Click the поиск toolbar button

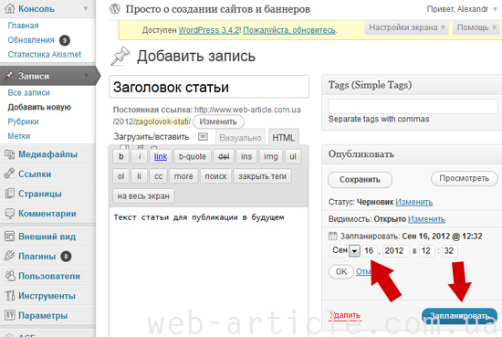215,176
